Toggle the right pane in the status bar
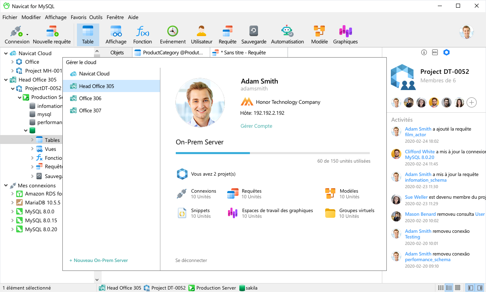 click(x=479, y=288)
